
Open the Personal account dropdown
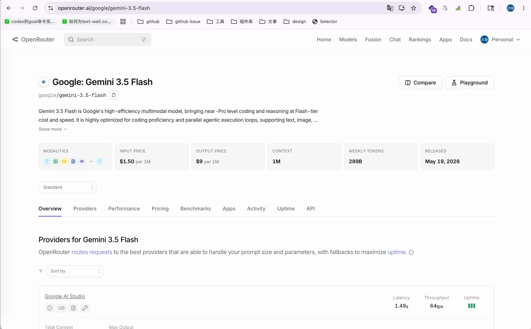point(500,40)
